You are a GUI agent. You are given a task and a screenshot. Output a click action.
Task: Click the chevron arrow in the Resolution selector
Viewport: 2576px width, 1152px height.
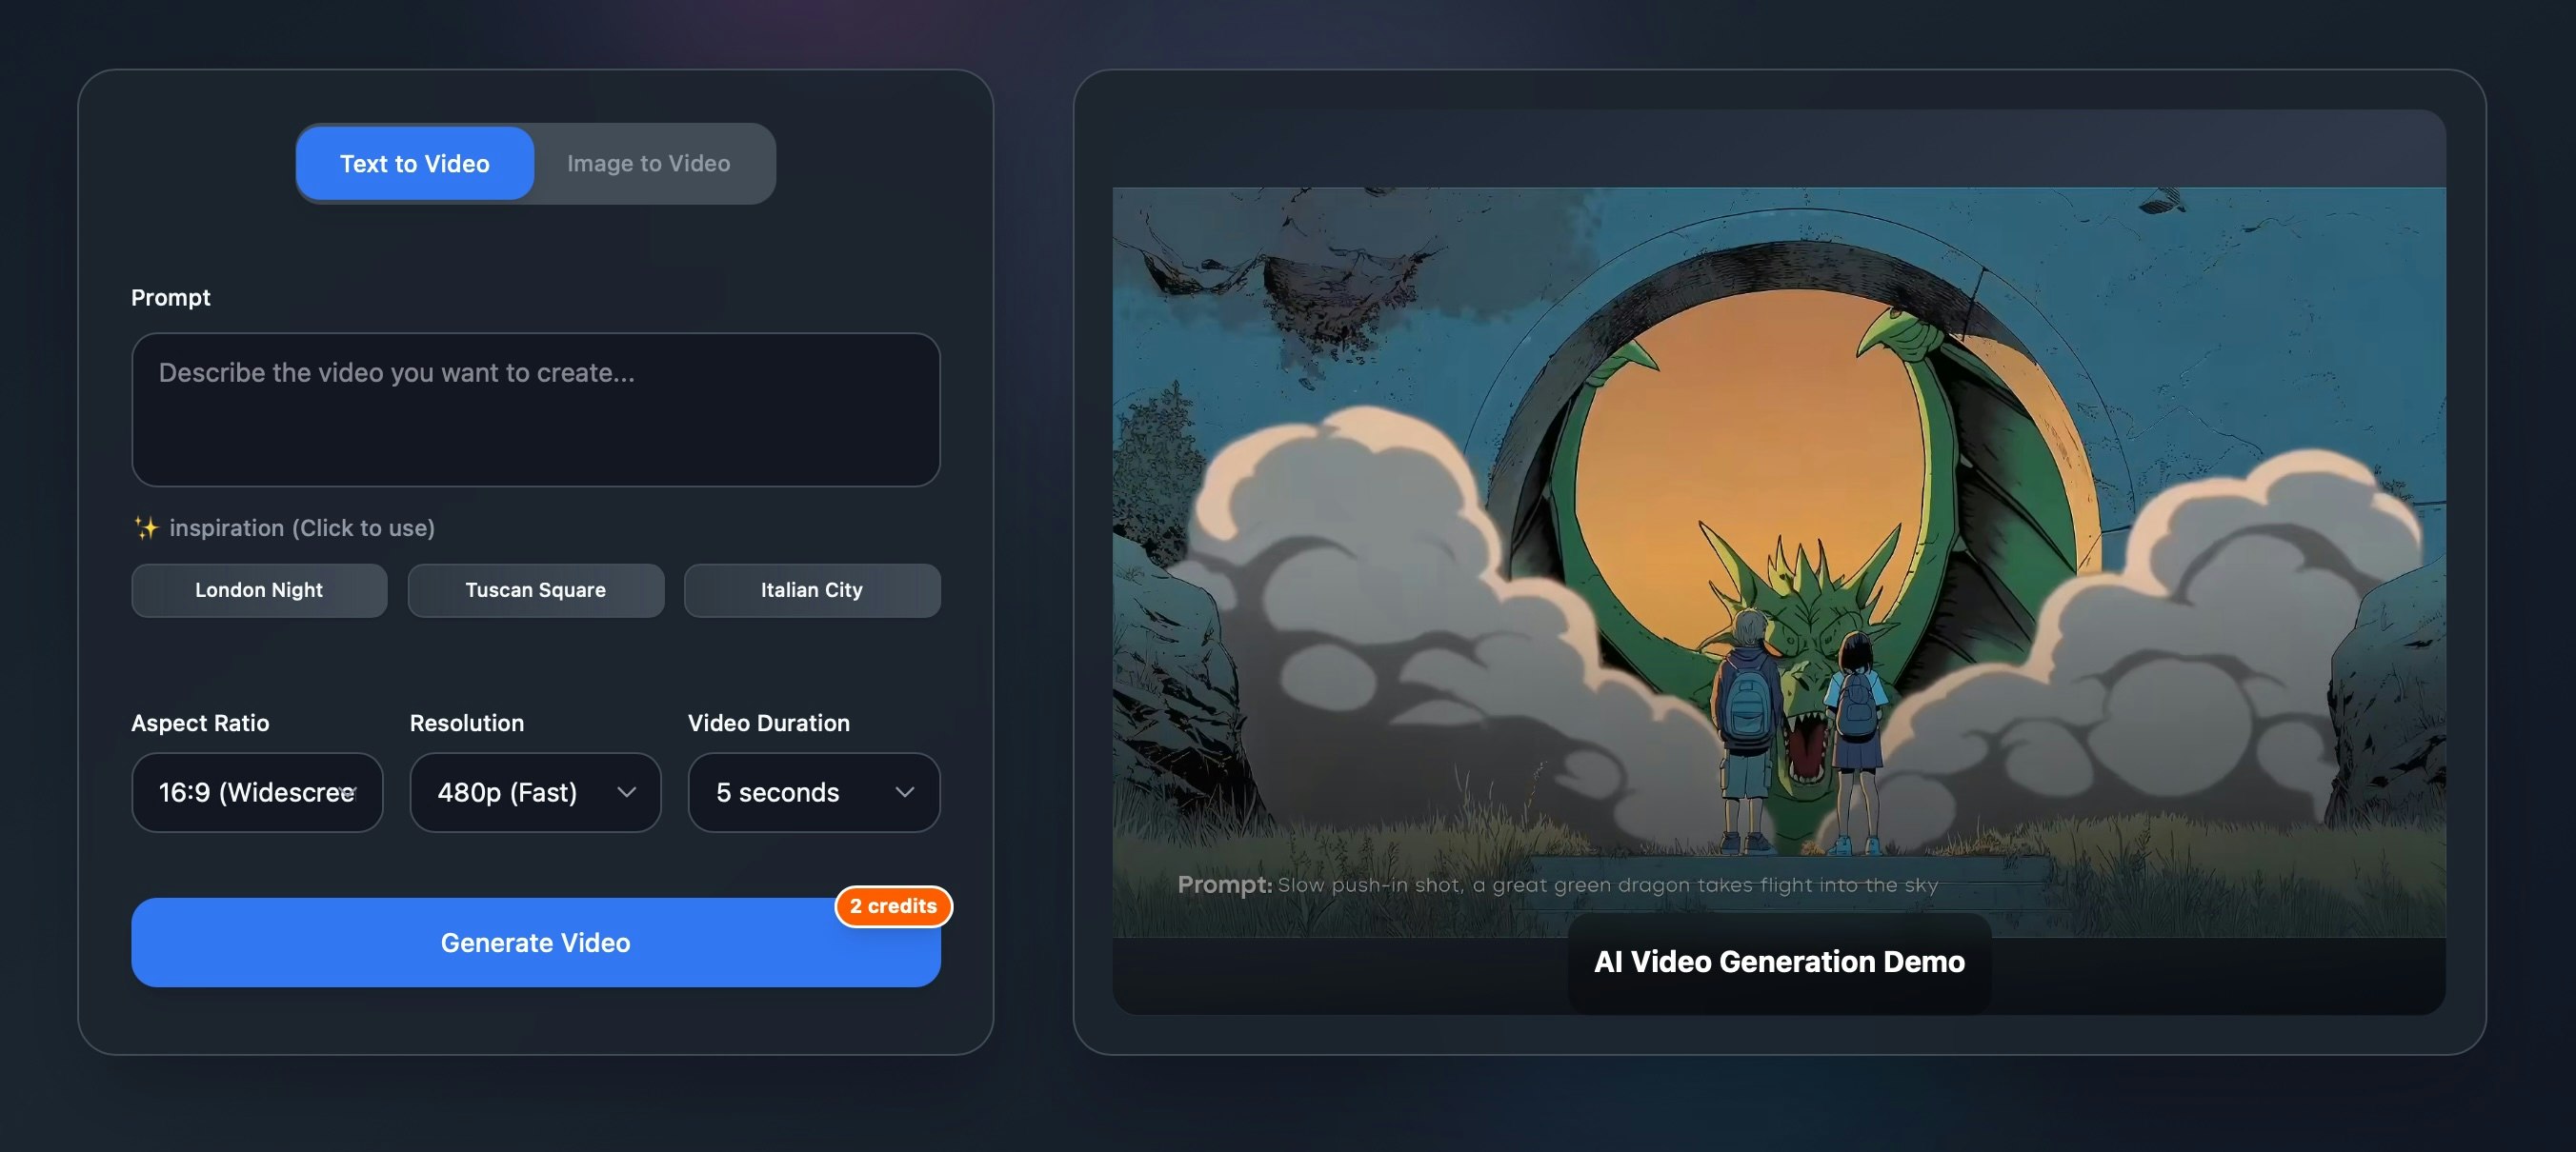click(x=627, y=792)
